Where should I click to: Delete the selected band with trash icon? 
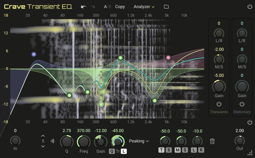(x=212, y=141)
